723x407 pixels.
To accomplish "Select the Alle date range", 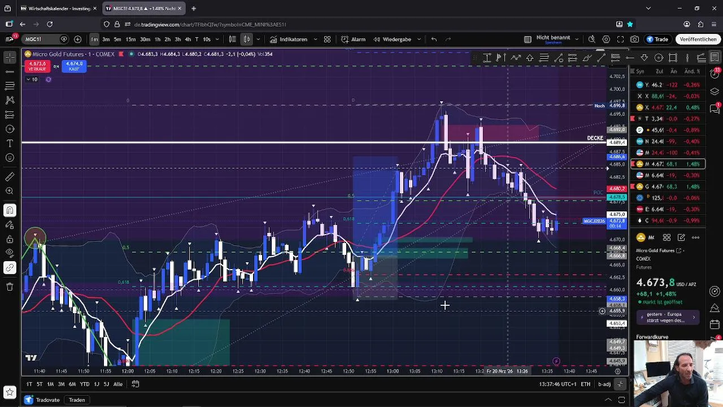I will tap(117, 384).
